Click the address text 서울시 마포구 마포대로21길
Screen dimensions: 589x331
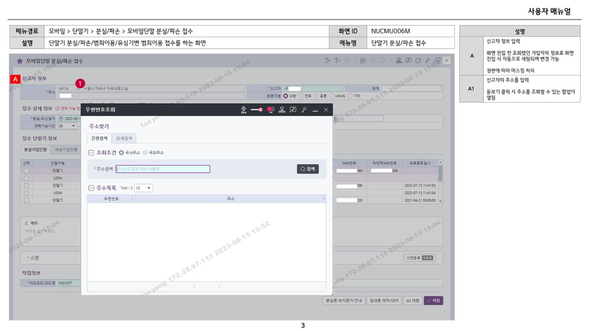tap(106, 89)
